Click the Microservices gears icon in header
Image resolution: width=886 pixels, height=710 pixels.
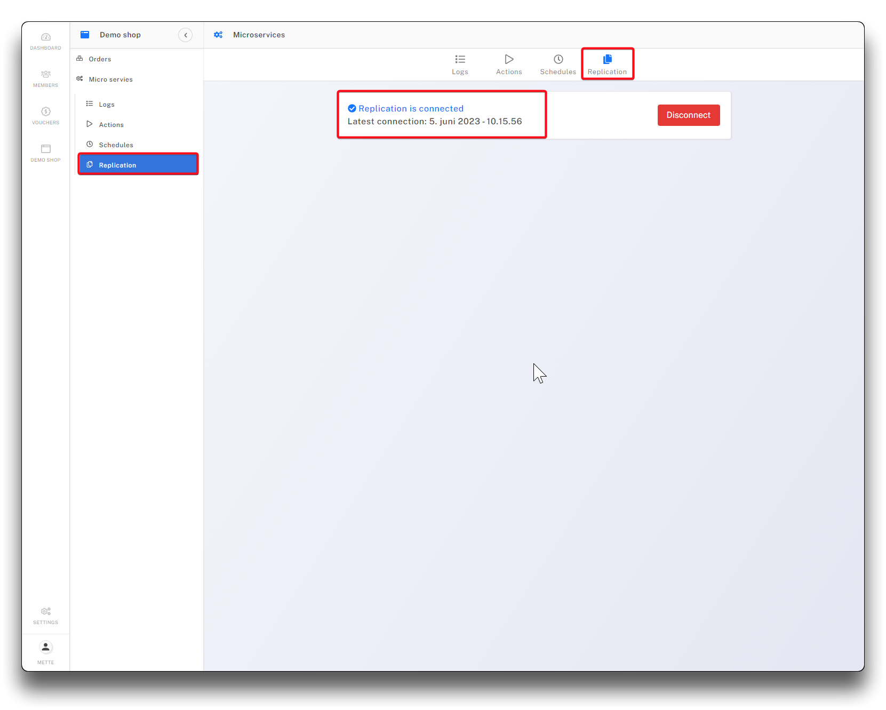[218, 35]
